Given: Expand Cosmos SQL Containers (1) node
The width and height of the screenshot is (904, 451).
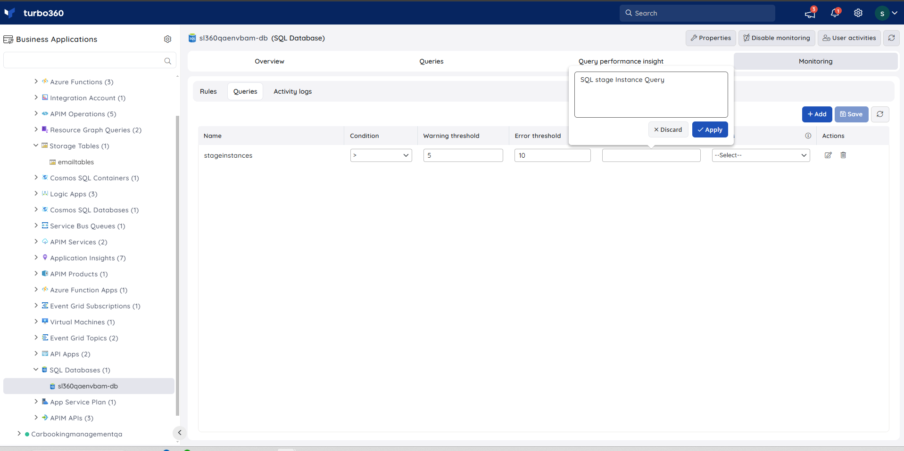Looking at the screenshot, I should click(x=36, y=177).
